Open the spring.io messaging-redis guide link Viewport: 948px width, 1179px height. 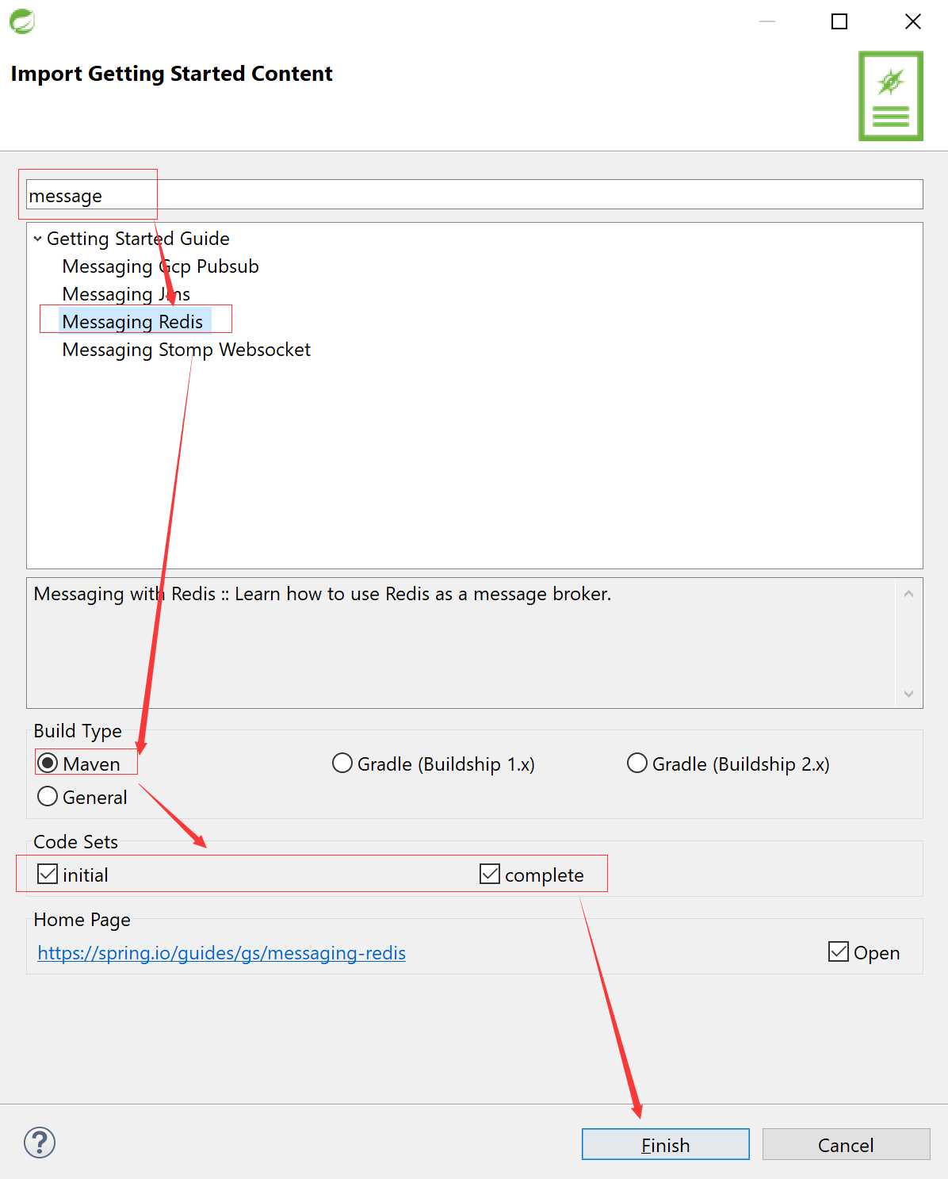[221, 953]
